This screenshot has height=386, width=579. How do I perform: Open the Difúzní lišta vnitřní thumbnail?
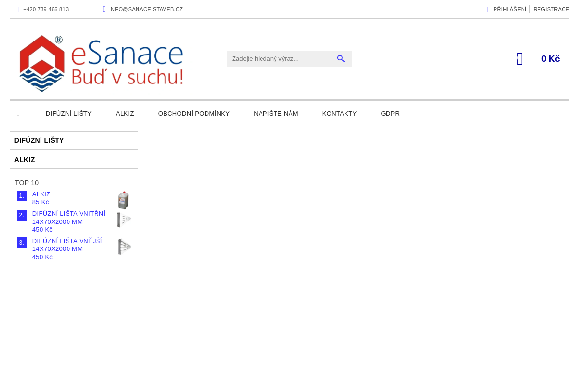124,220
